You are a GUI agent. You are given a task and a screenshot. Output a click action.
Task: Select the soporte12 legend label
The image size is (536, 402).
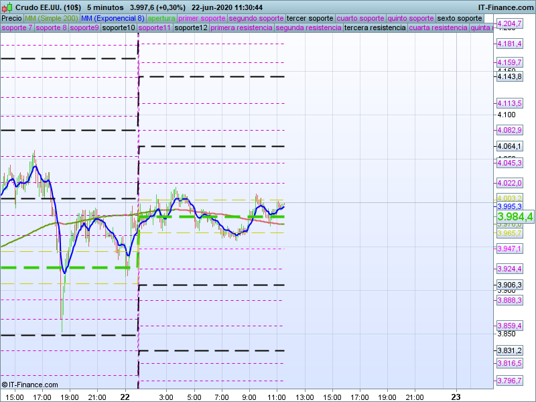190,28
